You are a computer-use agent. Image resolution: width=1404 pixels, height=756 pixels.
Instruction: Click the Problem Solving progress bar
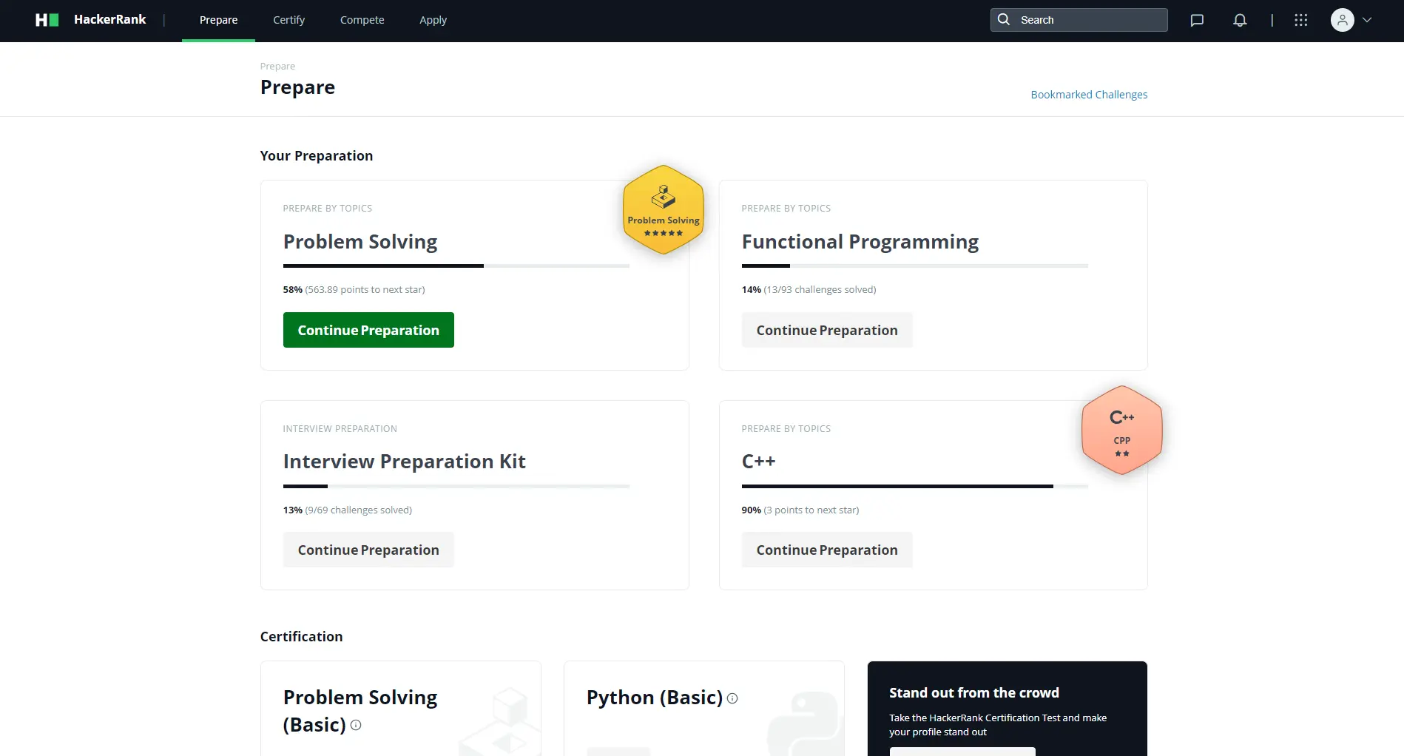[456, 266]
